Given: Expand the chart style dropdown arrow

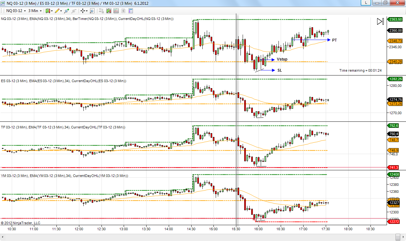Looking at the screenshot, I should pyautogui.click(x=52, y=11).
